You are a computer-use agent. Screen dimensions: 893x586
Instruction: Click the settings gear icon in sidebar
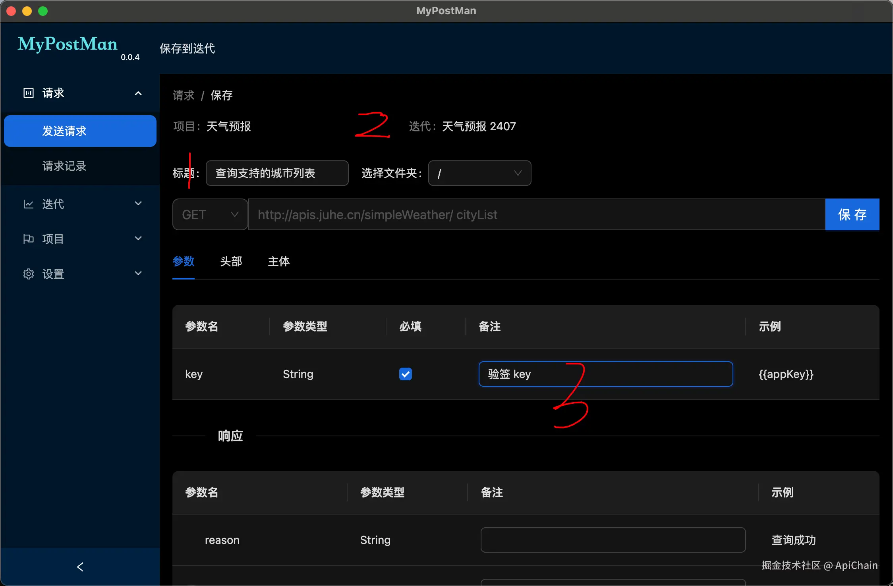[x=29, y=274]
